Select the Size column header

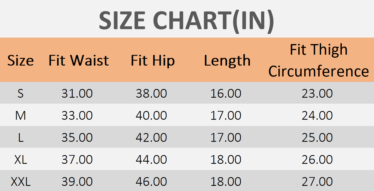(21, 60)
